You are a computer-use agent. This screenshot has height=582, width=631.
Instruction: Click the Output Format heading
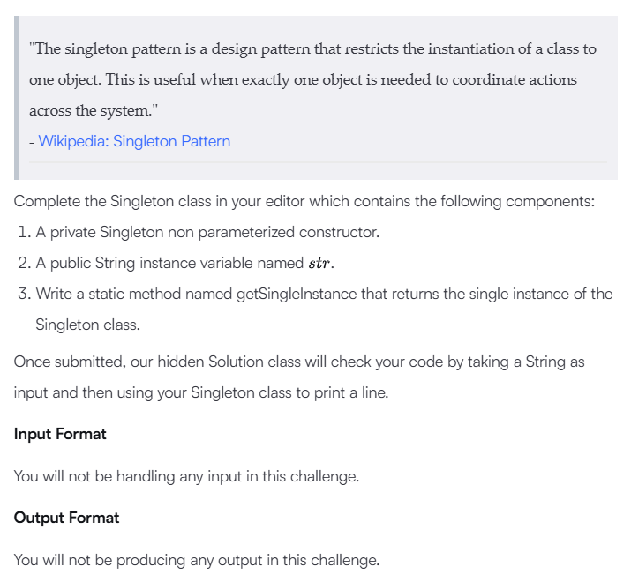coord(66,518)
